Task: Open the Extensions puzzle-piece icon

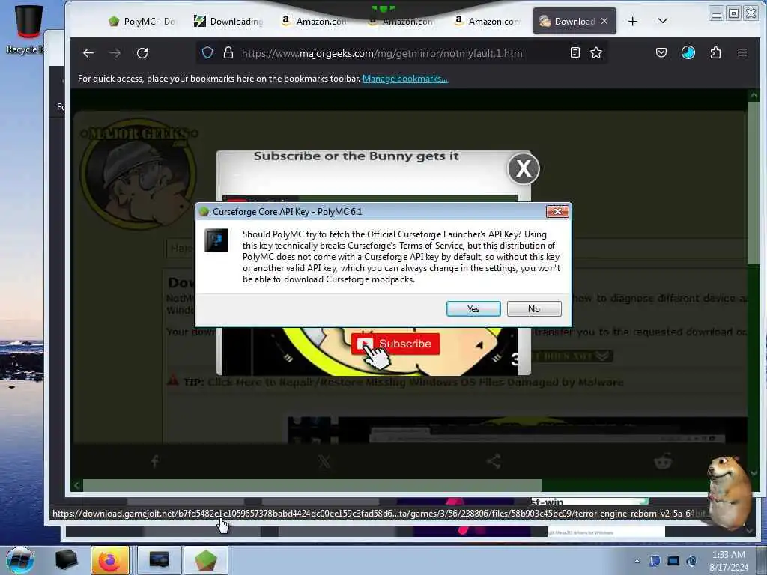Action: coord(715,53)
